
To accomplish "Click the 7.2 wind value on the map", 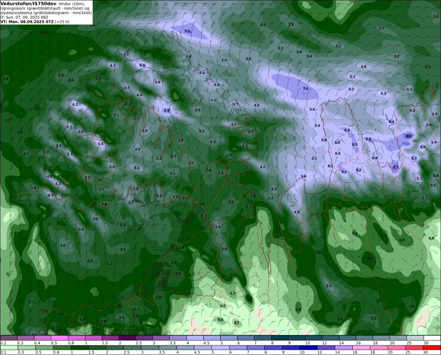I will 187,31.
